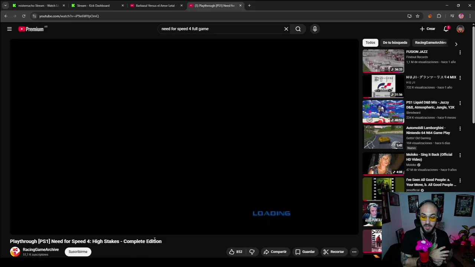Open the tab search dropdown arrow
This screenshot has width=475, height=267.
(5, 6)
